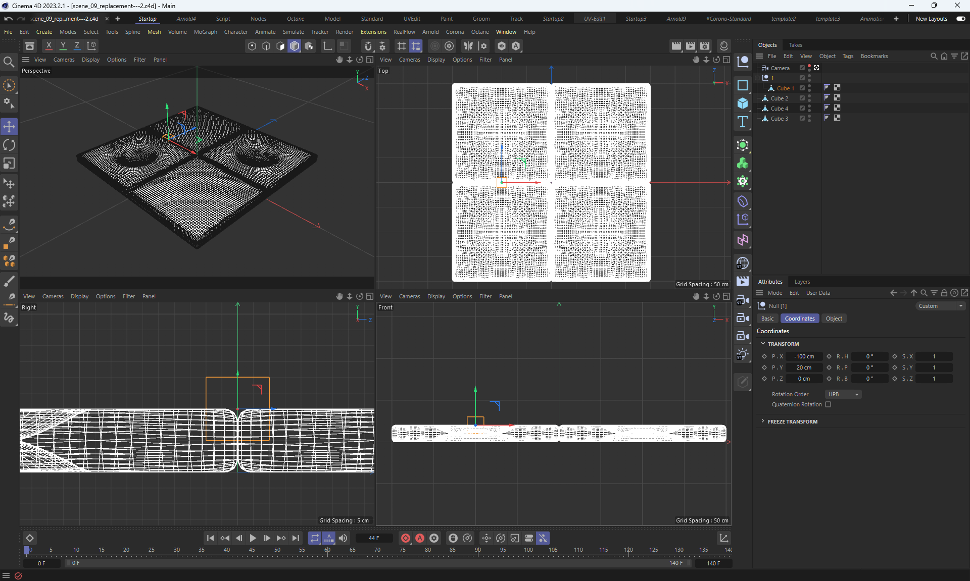Select the Move tool in left toolbar
Image resolution: width=970 pixels, height=581 pixels.
tap(9, 127)
